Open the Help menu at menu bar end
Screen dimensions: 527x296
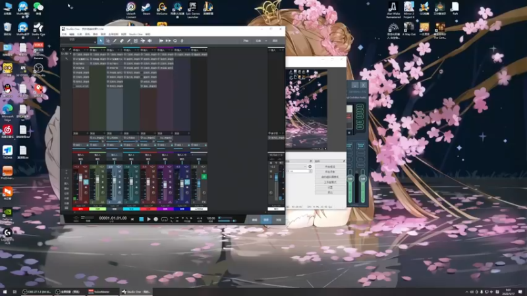tap(148, 34)
